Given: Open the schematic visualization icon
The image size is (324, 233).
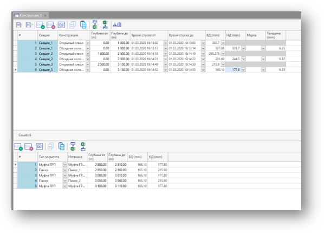Looking at the screenshot, I should pos(117,25).
